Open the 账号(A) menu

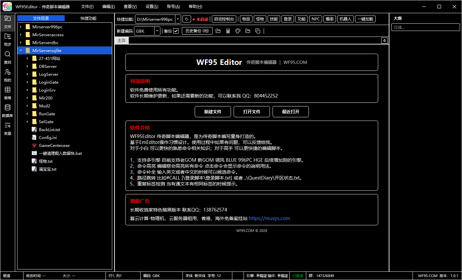tap(174, 7)
